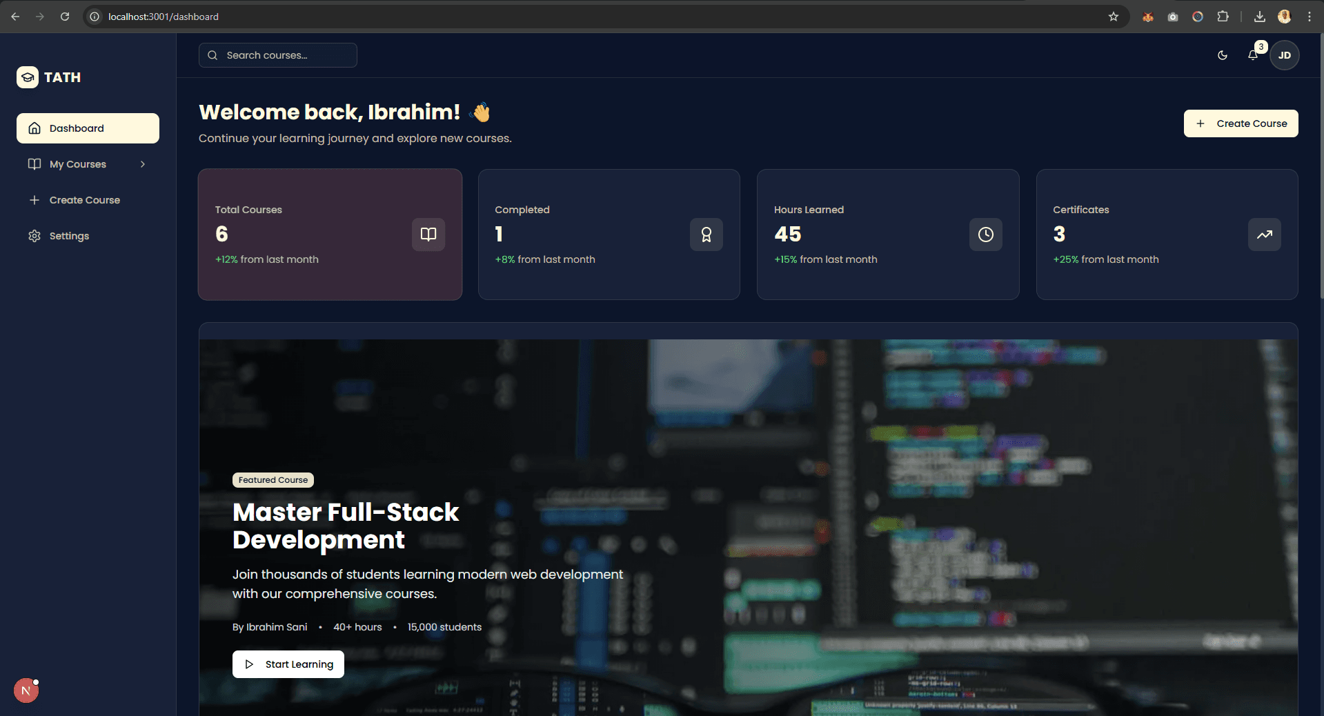Screen dimensions: 1324x716
Task: Click the Search courses input field
Action: [x=283, y=55]
